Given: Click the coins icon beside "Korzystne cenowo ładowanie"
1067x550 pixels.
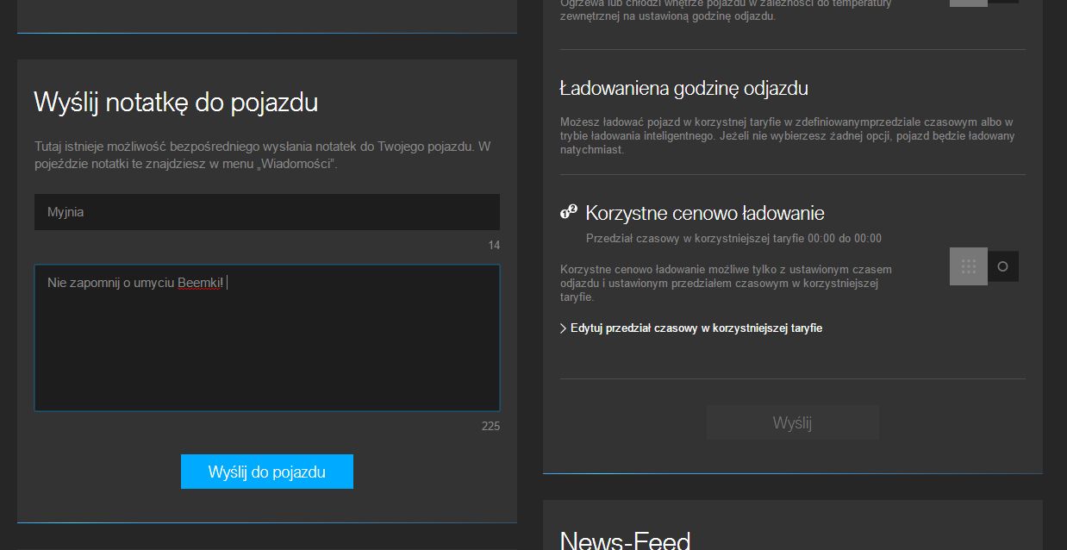Looking at the screenshot, I should tap(569, 212).
